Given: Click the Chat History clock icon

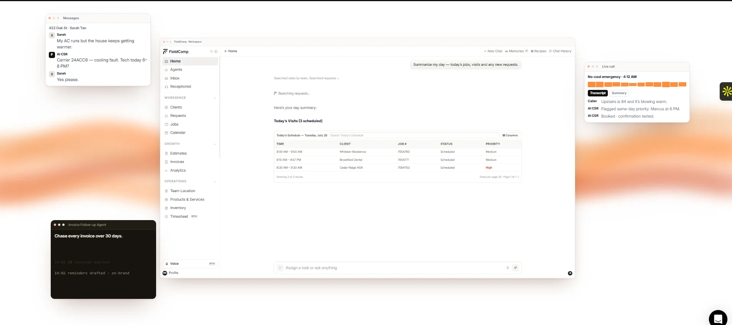Looking at the screenshot, I should 550,51.
